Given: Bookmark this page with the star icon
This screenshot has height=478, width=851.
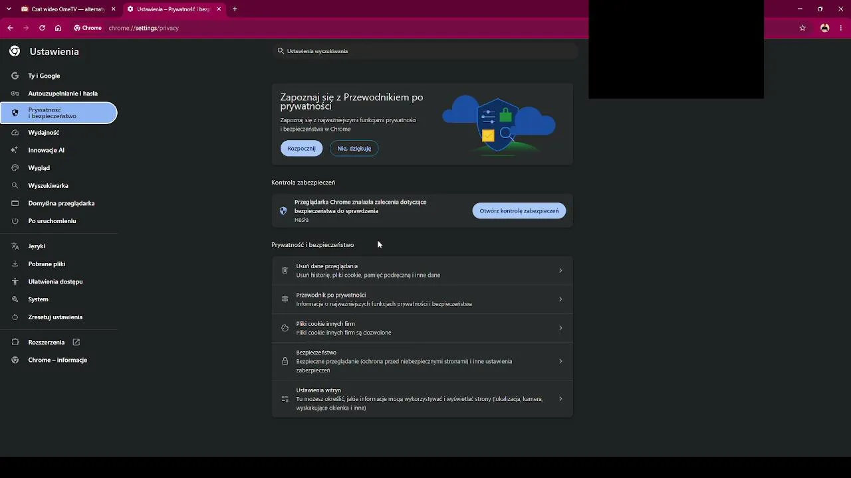Looking at the screenshot, I should [x=802, y=28].
